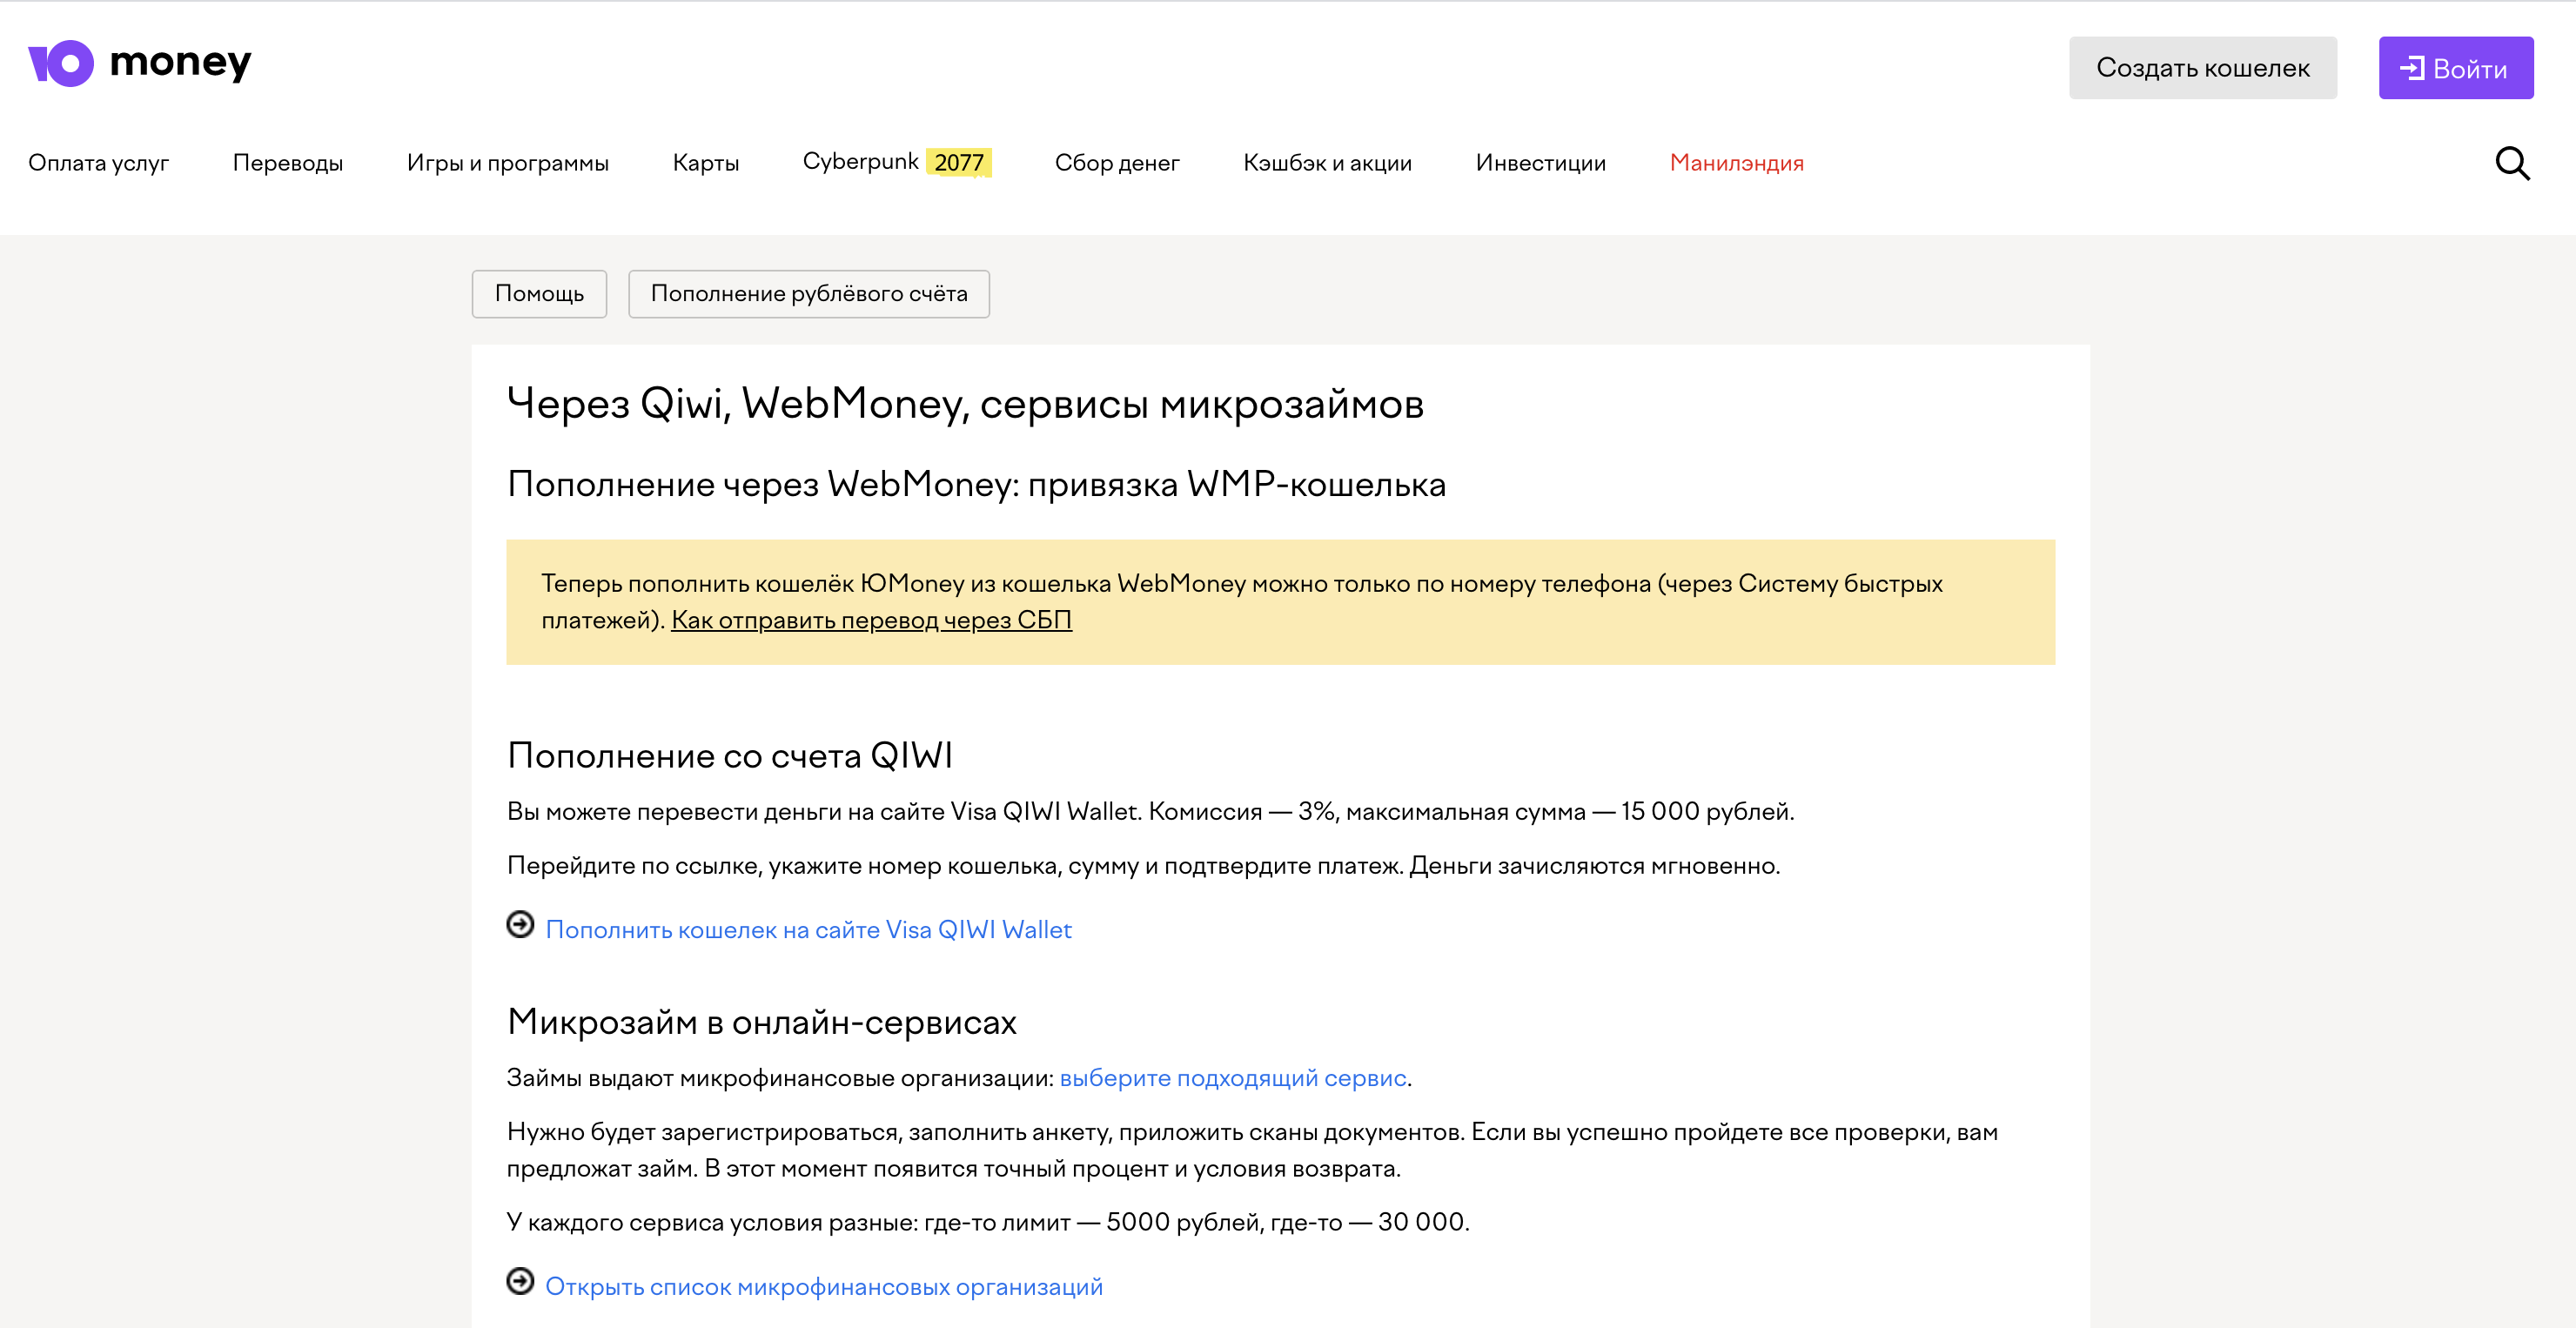Click the heading Микрозайм в онлайн-сервисах

[x=761, y=1021]
